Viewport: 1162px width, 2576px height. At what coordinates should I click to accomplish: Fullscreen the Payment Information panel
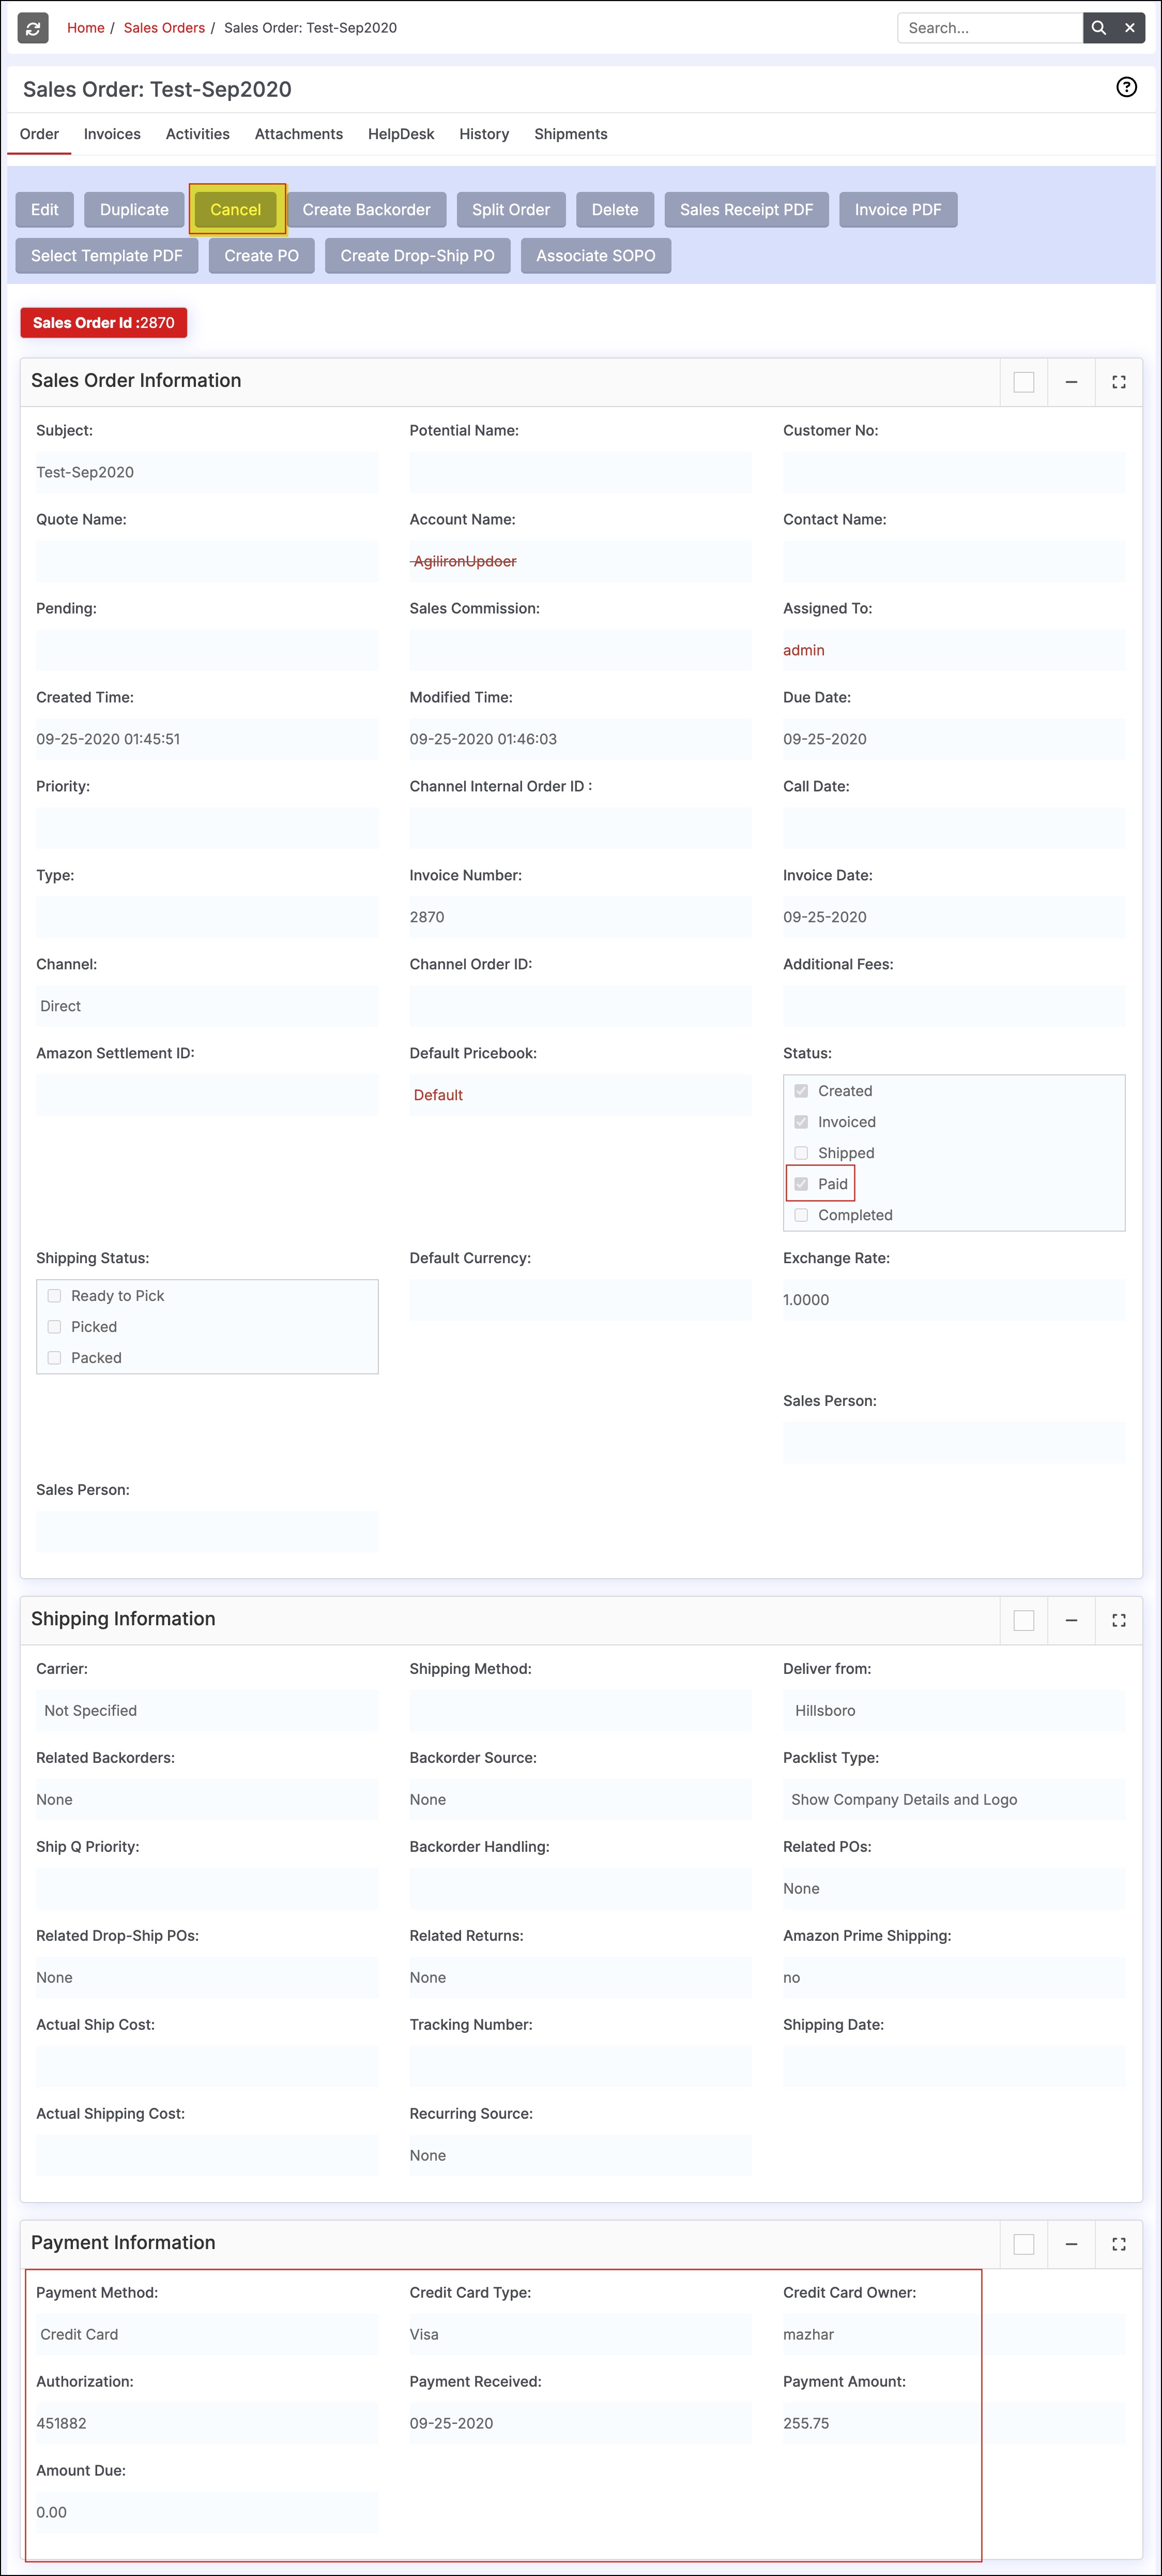click(x=1118, y=2244)
